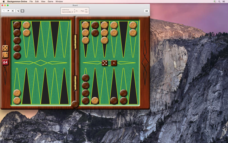Open the File menu

[x=31, y=1]
